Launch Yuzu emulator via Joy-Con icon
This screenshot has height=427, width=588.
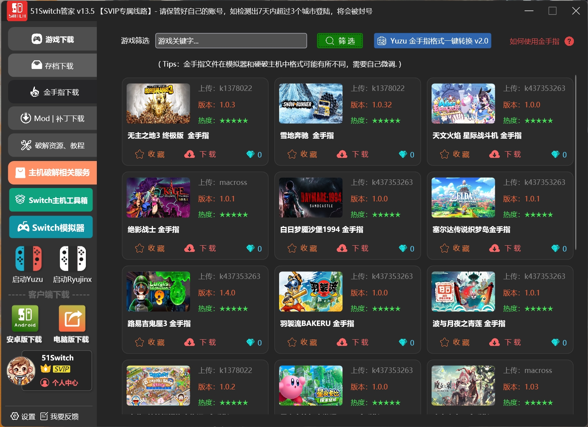tap(28, 259)
